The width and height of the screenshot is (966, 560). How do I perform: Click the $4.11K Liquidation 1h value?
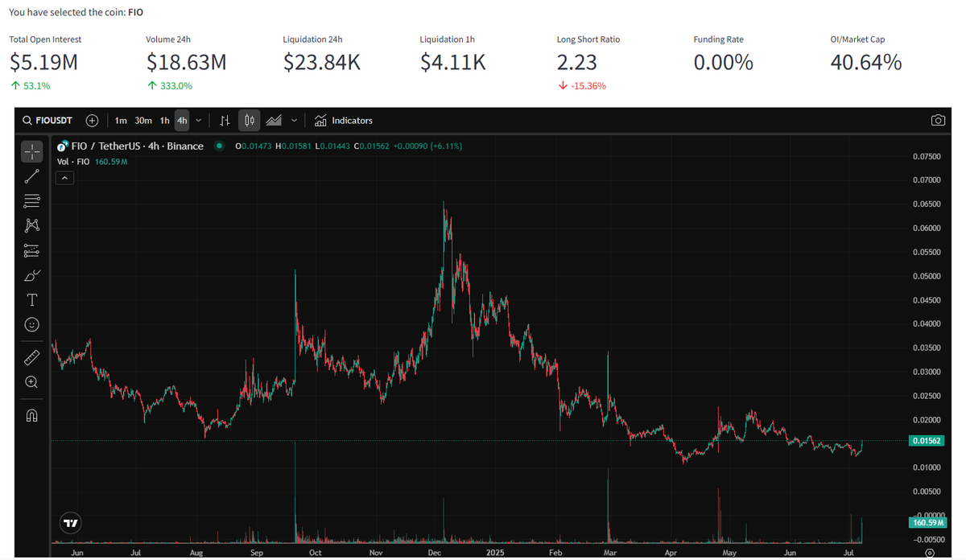(453, 62)
